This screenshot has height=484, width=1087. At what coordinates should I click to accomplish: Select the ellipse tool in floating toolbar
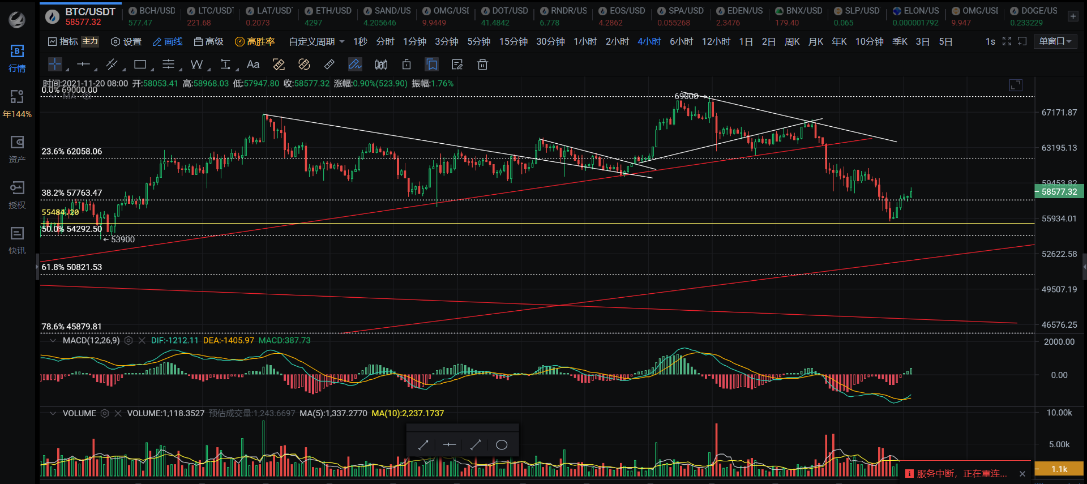[502, 445]
